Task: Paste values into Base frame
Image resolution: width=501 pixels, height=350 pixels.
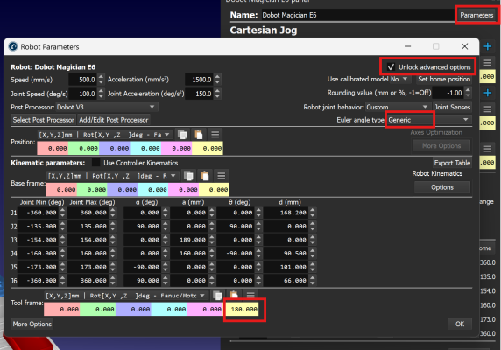Action: click(x=205, y=176)
